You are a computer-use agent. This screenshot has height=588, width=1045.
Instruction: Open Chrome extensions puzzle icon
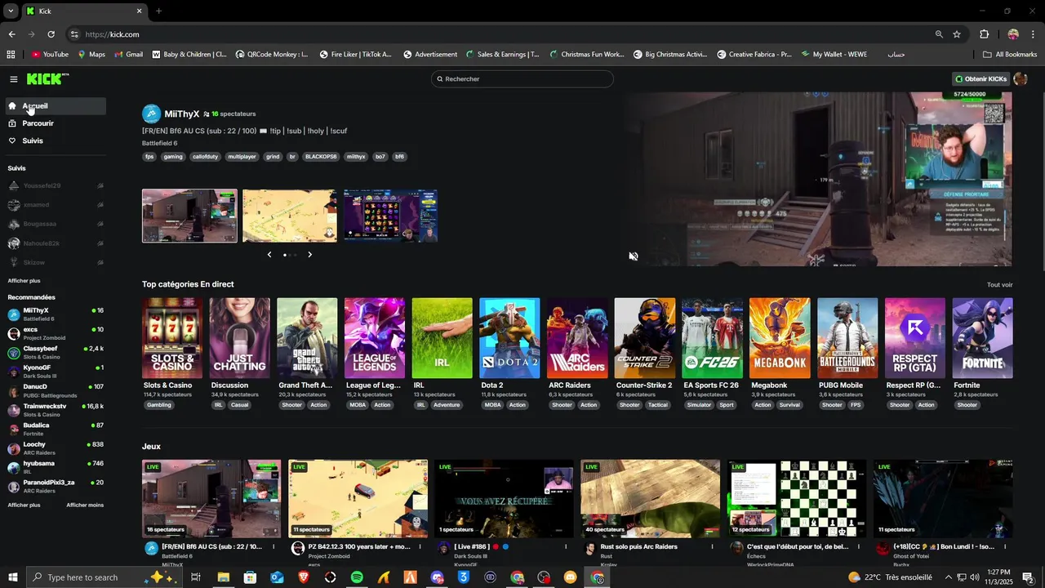984,34
